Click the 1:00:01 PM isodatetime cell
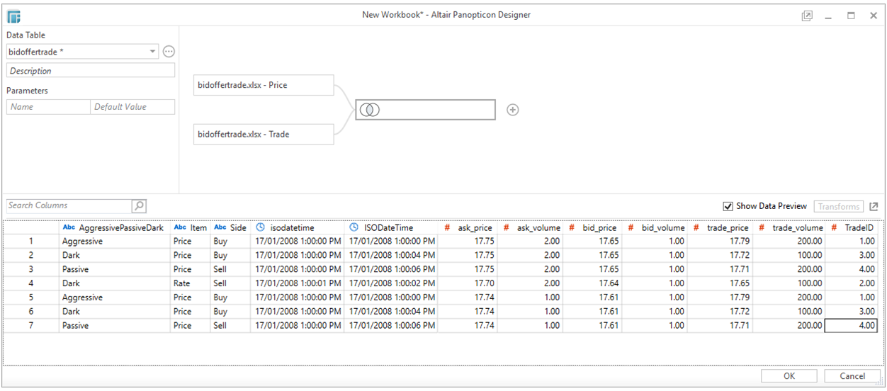887x391 pixels. (297, 283)
